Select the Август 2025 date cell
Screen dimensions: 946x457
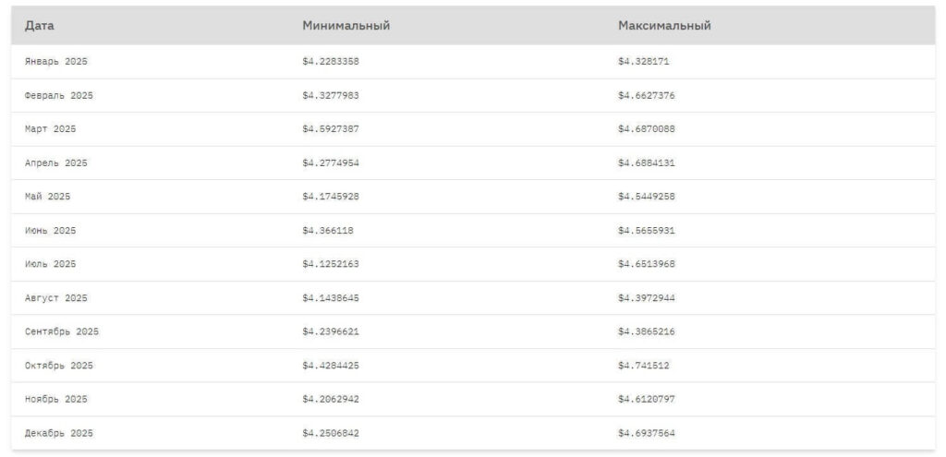(x=55, y=298)
